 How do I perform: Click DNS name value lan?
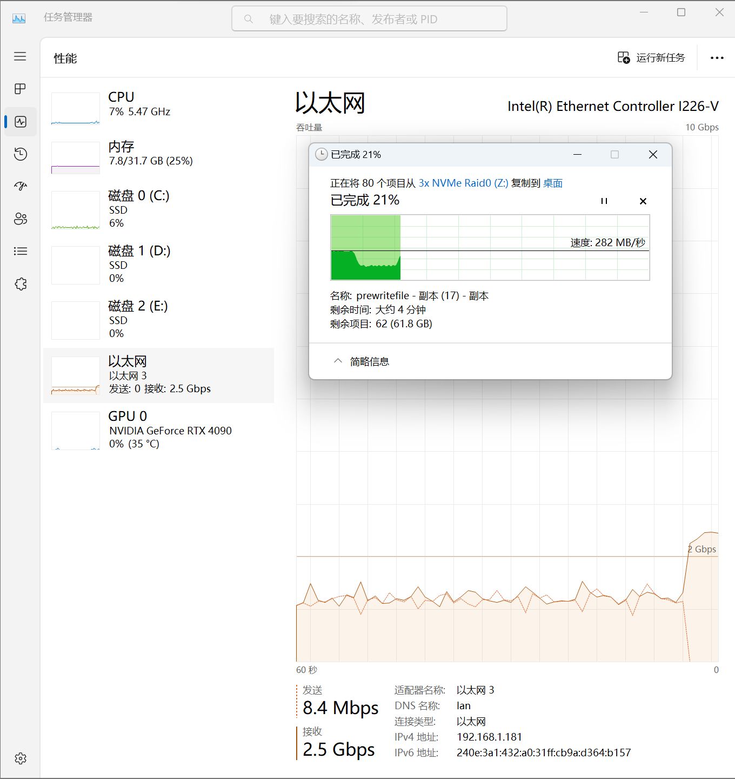(x=464, y=705)
